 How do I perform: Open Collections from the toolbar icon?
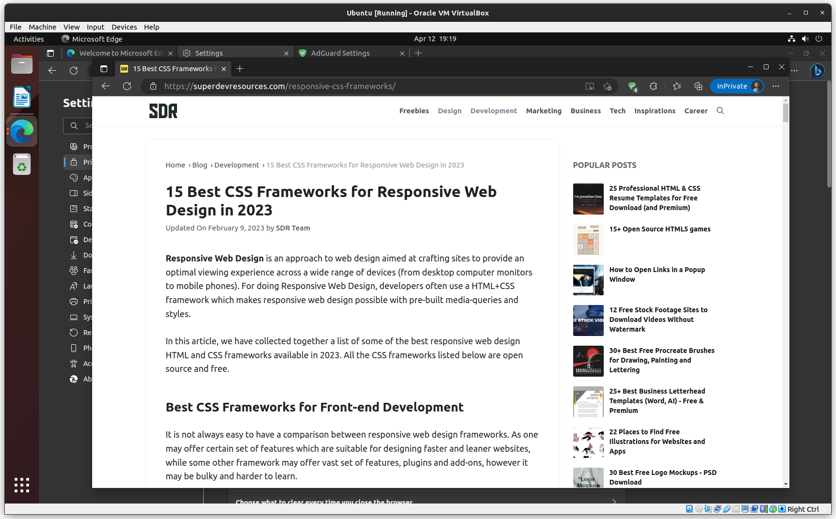coord(698,86)
